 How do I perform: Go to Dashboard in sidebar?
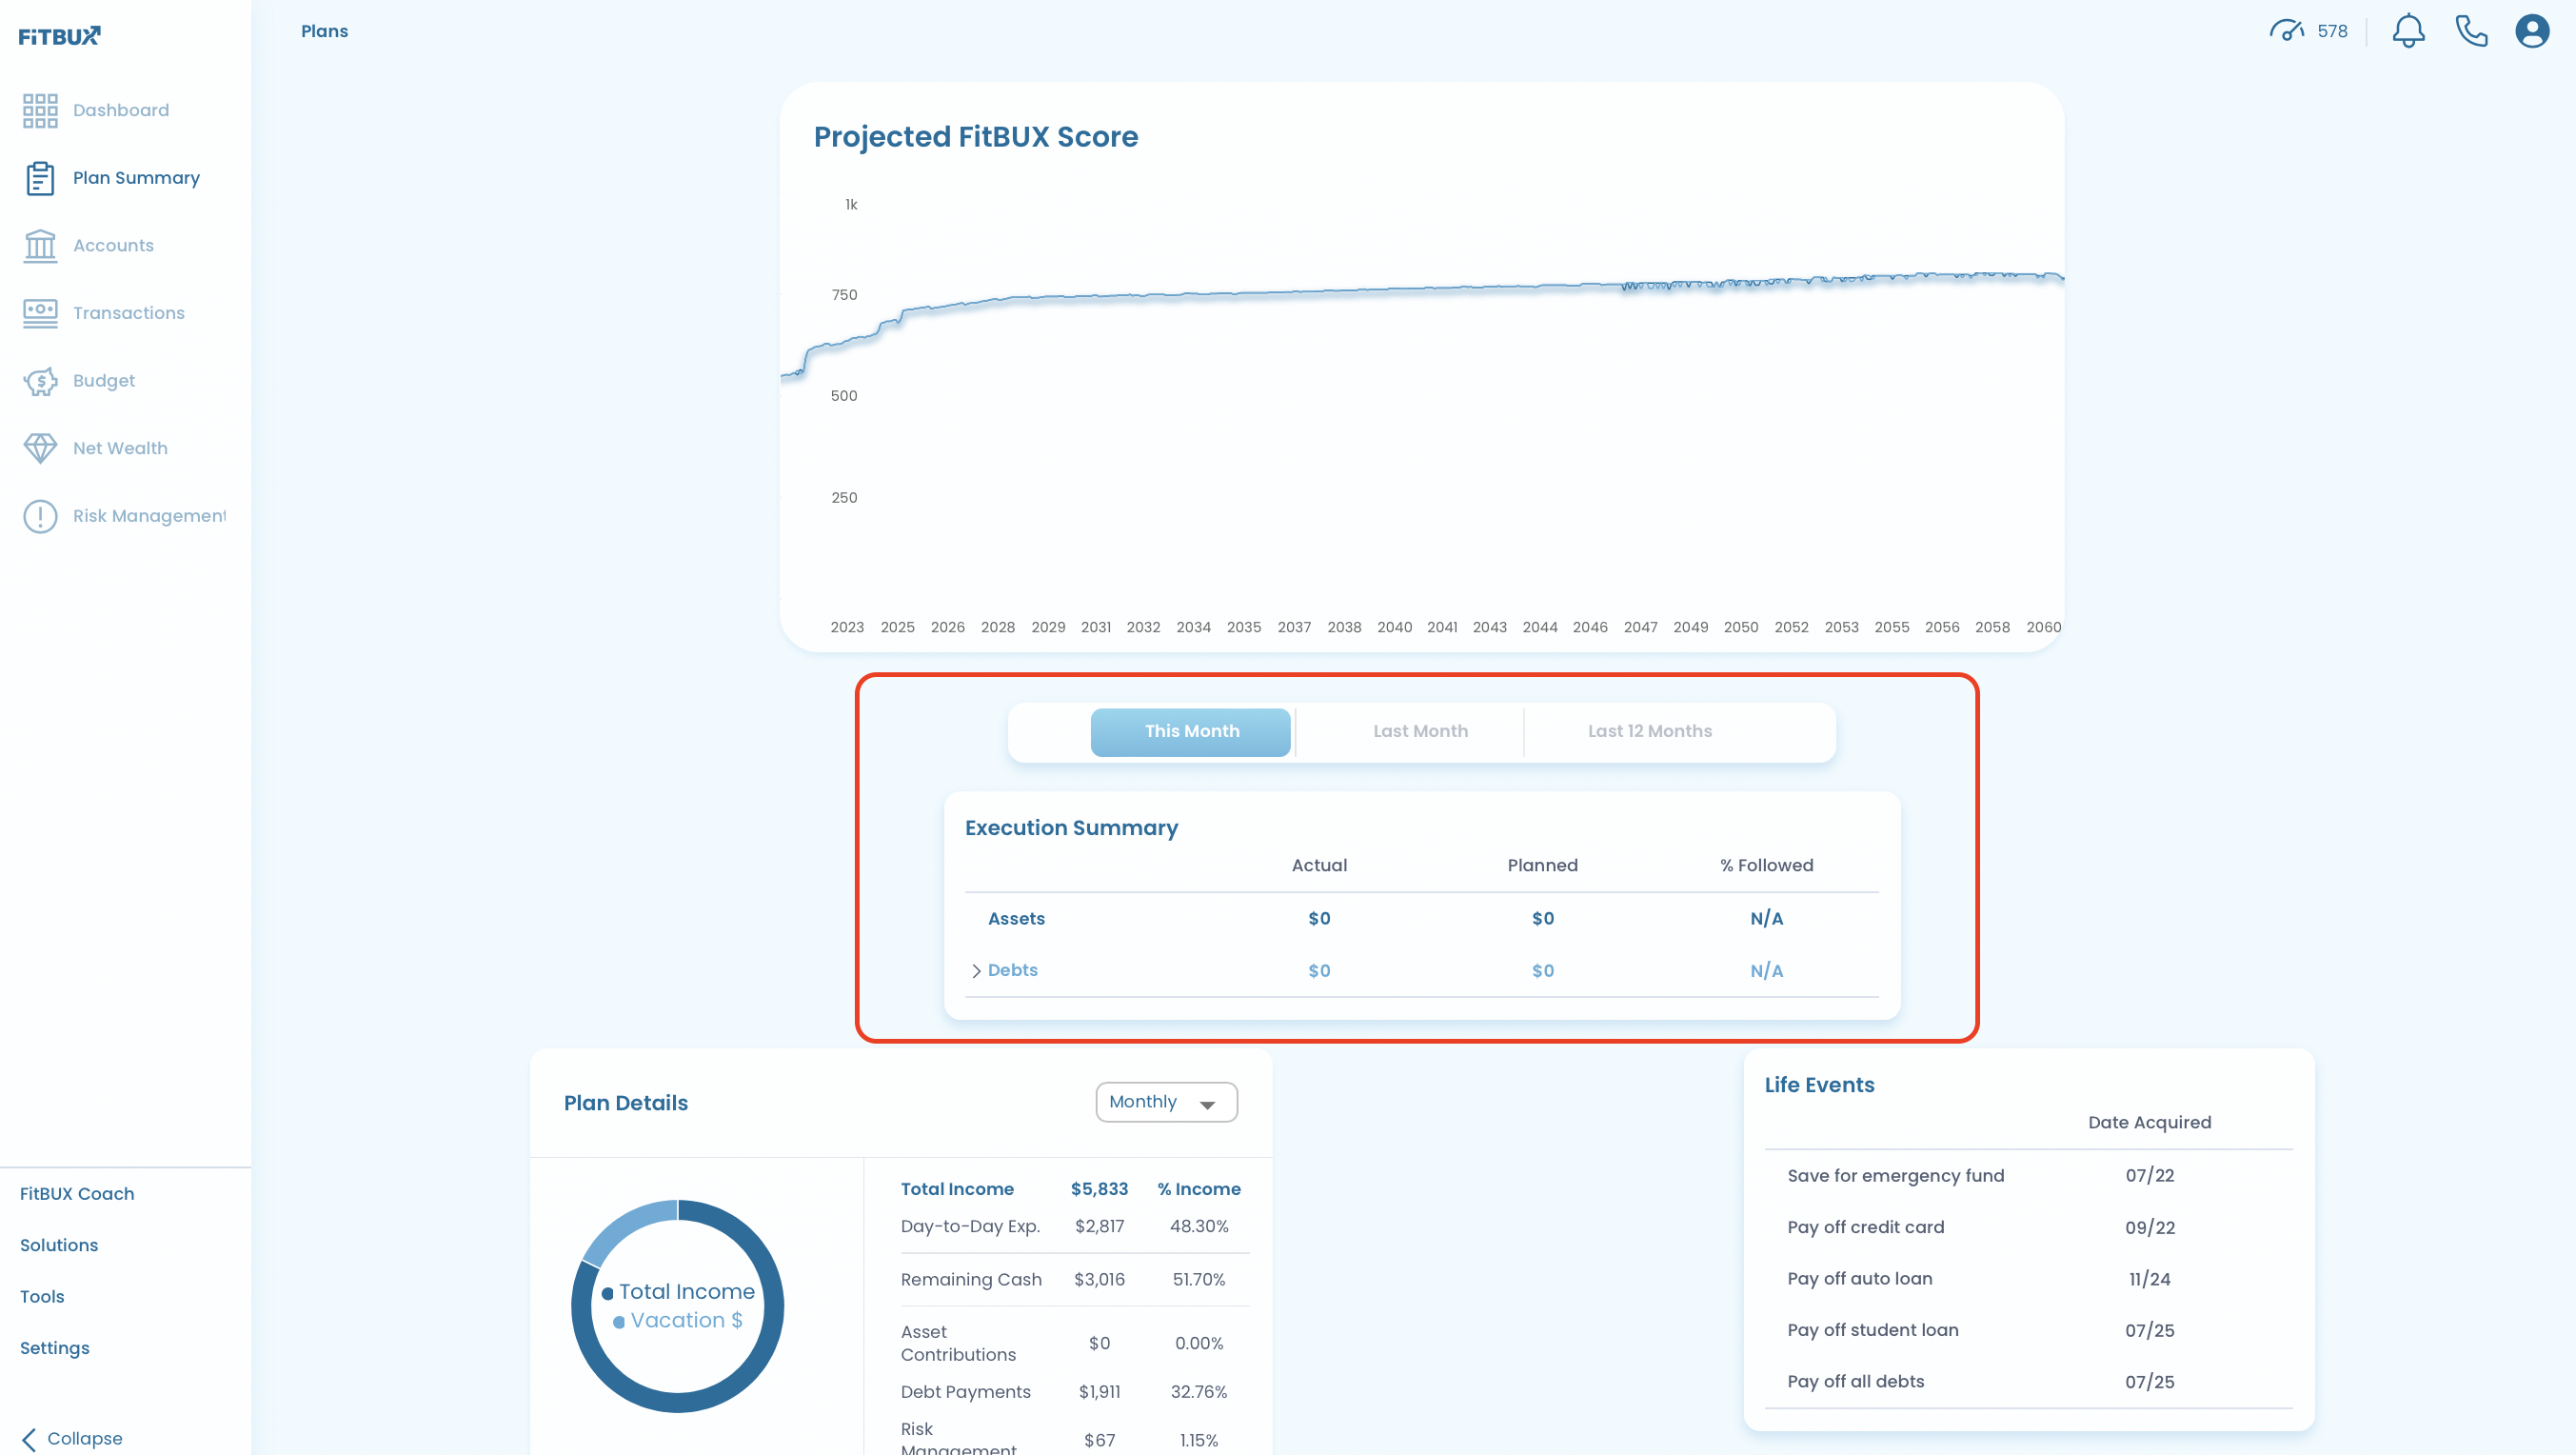[x=121, y=110]
